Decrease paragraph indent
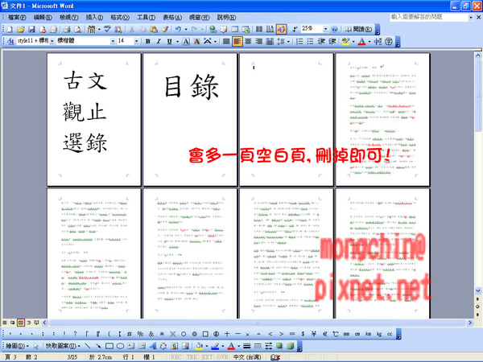 tap(321, 41)
